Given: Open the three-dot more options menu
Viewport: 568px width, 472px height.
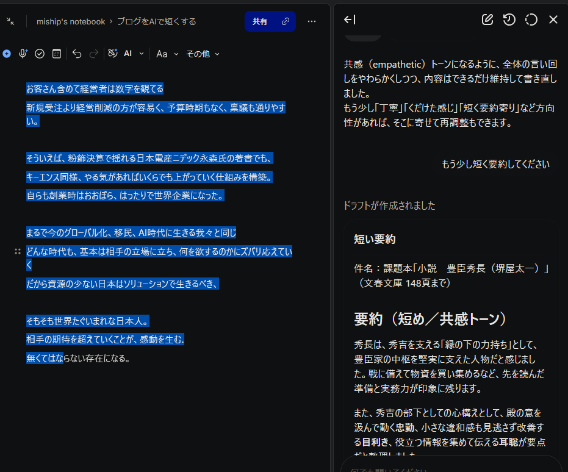Looking at the screenshot, I should (312, 21).
